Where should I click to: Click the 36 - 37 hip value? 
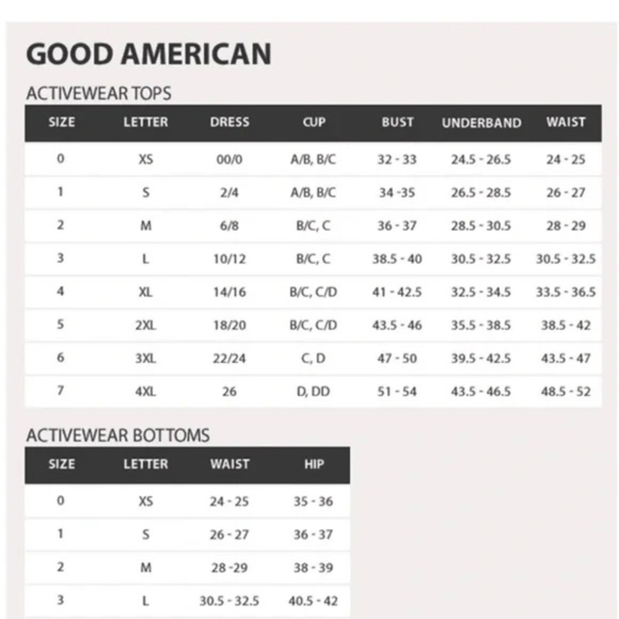coord(313,535)
